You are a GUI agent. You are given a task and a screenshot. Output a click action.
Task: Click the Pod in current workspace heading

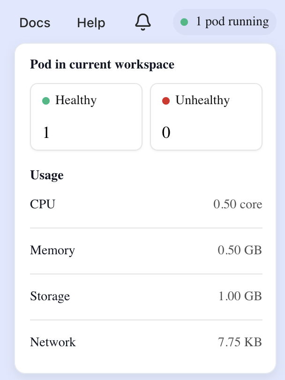pos(102,65)
